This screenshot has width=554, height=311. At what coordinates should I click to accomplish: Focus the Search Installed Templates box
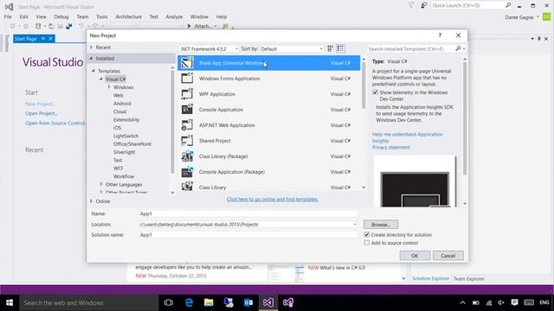411,48
